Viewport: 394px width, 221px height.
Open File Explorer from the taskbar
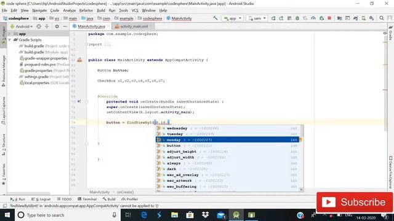(174, 215)
